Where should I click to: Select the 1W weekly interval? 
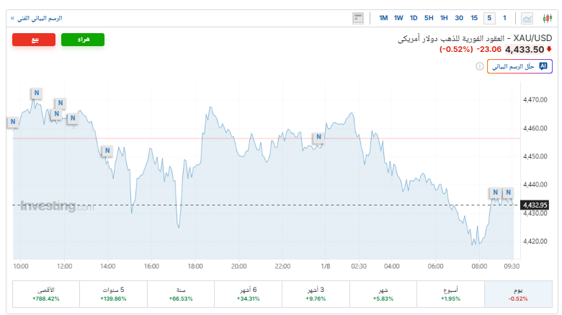(398, 18)
